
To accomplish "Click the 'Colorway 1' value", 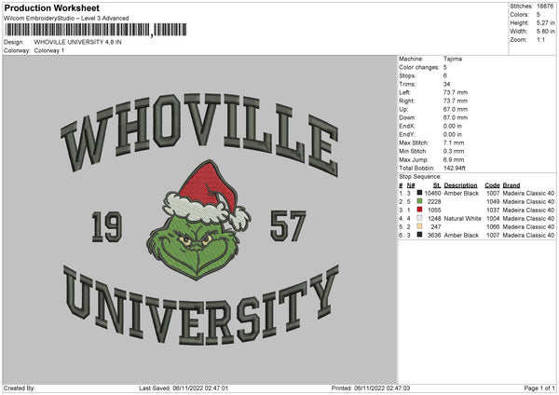I will pos(49,50).
